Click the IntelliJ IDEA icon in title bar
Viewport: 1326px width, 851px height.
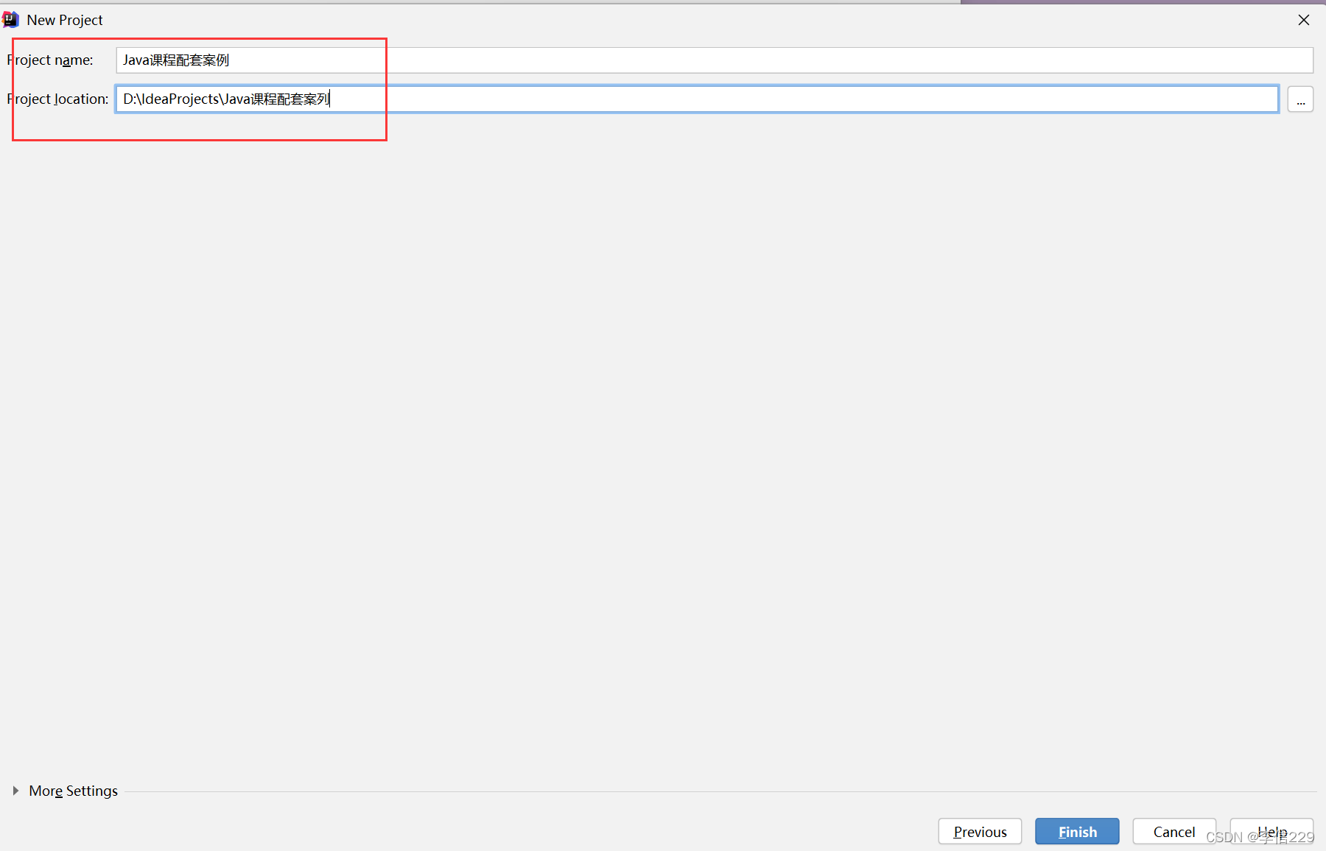coord(10,20)
